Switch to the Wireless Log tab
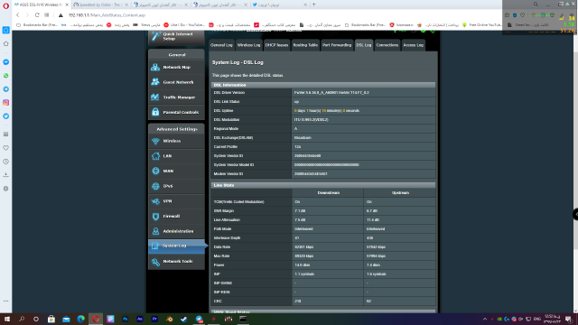Screen dimensions: 578x325 tap(249, 45)
